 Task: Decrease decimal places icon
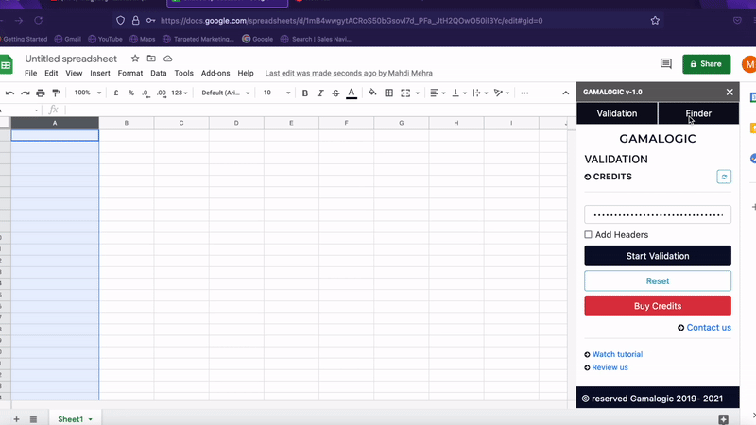pos(146,93)
